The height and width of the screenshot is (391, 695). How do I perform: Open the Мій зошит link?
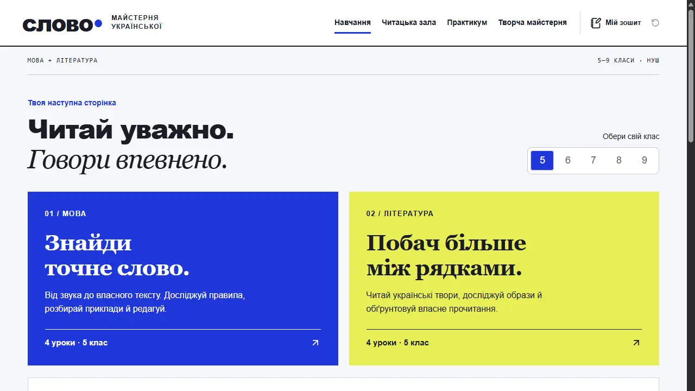pos(616,23)
